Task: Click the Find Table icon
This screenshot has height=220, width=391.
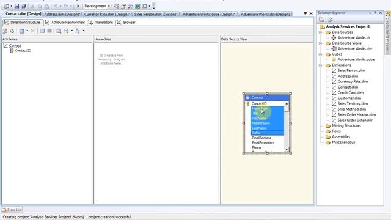Action: click(x=59, y=31)
